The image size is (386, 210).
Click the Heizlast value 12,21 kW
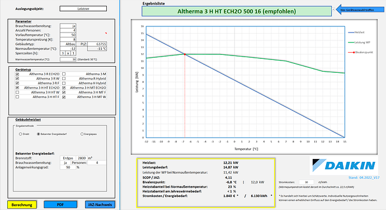click(231, 162)
